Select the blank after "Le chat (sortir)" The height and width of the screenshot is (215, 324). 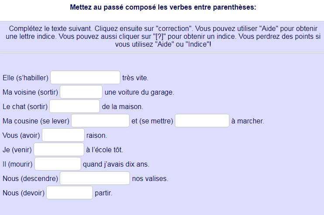point(75,106)
